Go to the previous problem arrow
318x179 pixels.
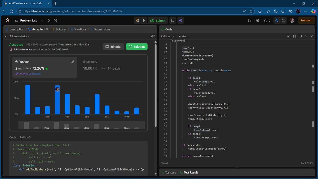pos(42,20)
